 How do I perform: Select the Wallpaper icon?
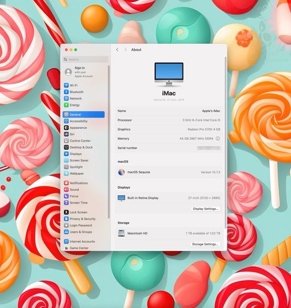coord(66,173)
